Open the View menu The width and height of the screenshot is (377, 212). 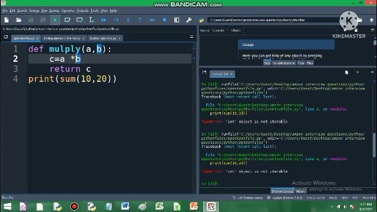[104, 11]
